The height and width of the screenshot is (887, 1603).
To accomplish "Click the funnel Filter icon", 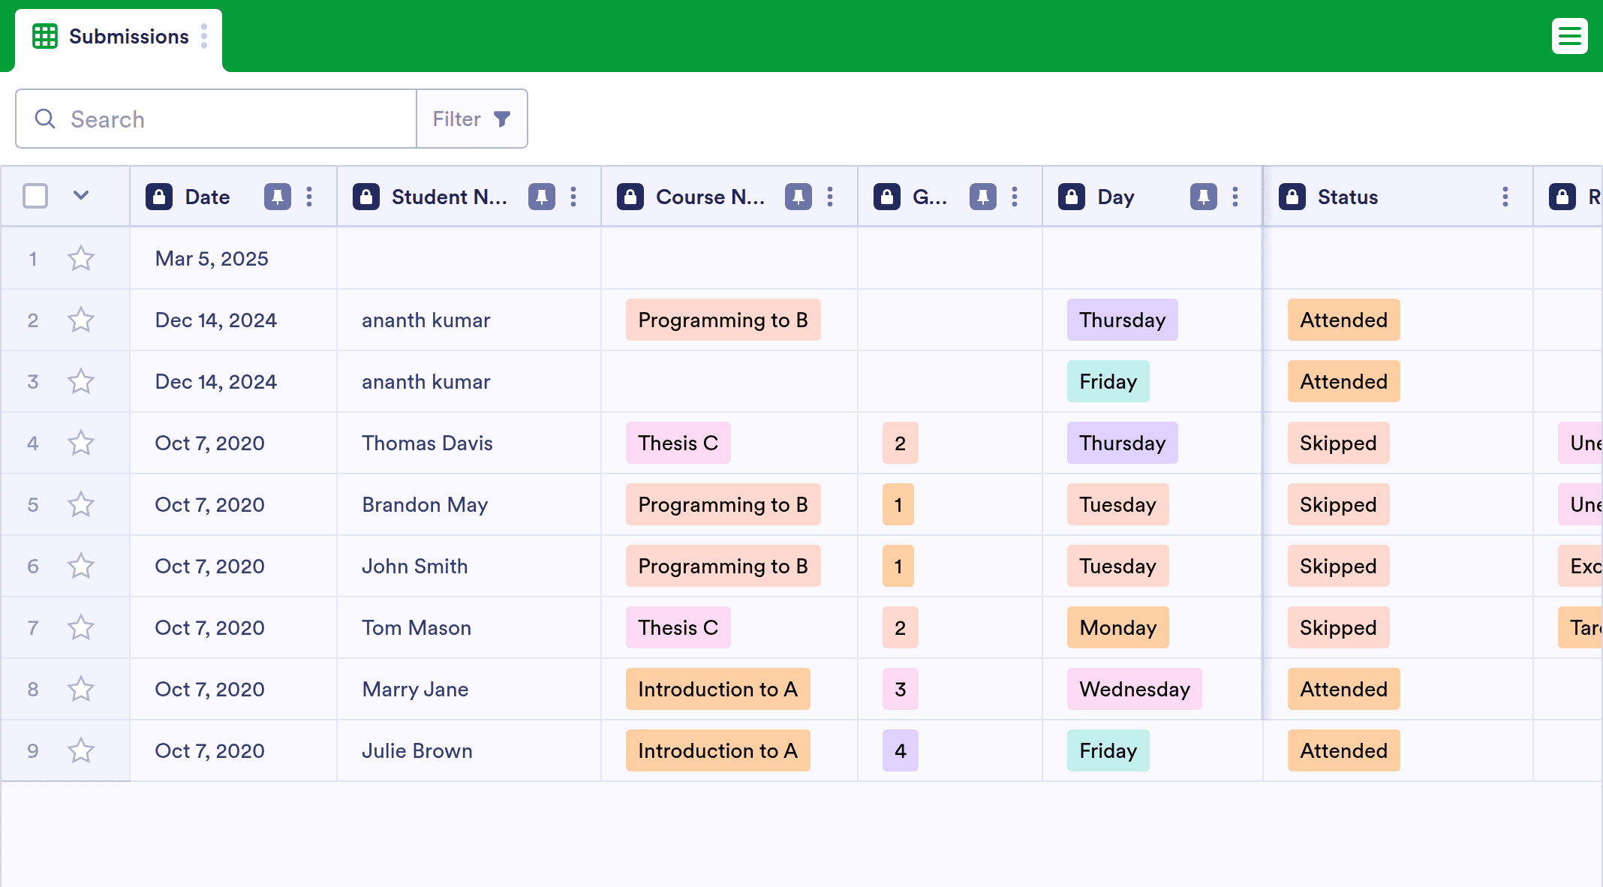I will point(502,119).
